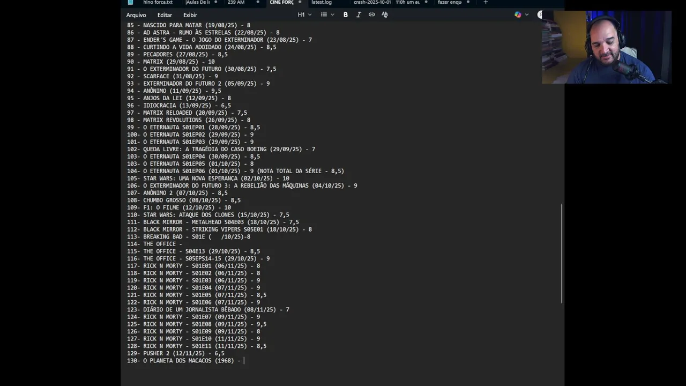Switch to the crash-2025-10-01 tab
686x386 pixels.
372,3
